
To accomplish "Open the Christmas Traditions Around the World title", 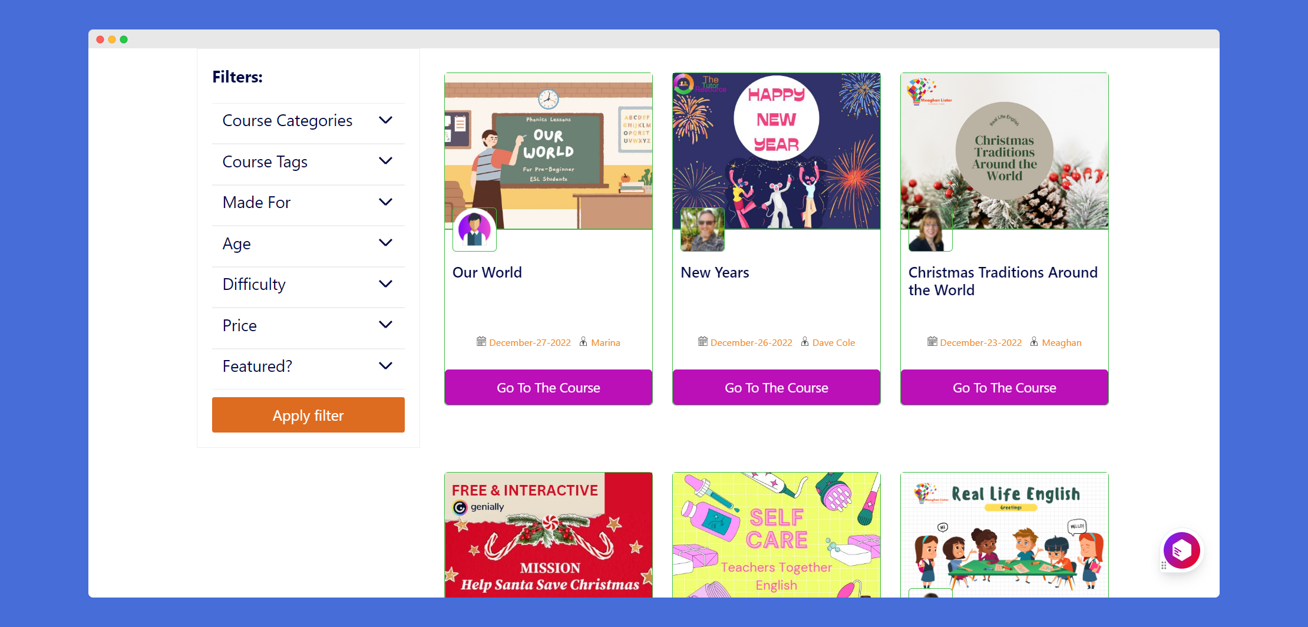I will pyautogui.click(x=1003, y=281).
